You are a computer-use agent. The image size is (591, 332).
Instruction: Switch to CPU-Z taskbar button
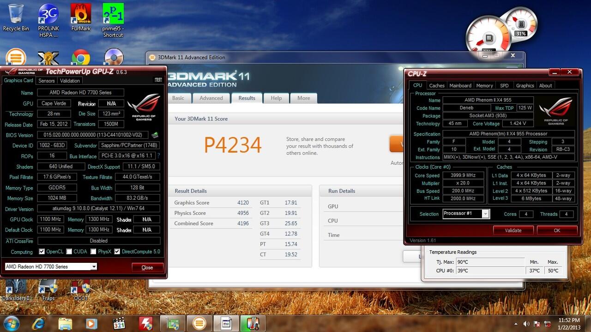coord(226,323)
